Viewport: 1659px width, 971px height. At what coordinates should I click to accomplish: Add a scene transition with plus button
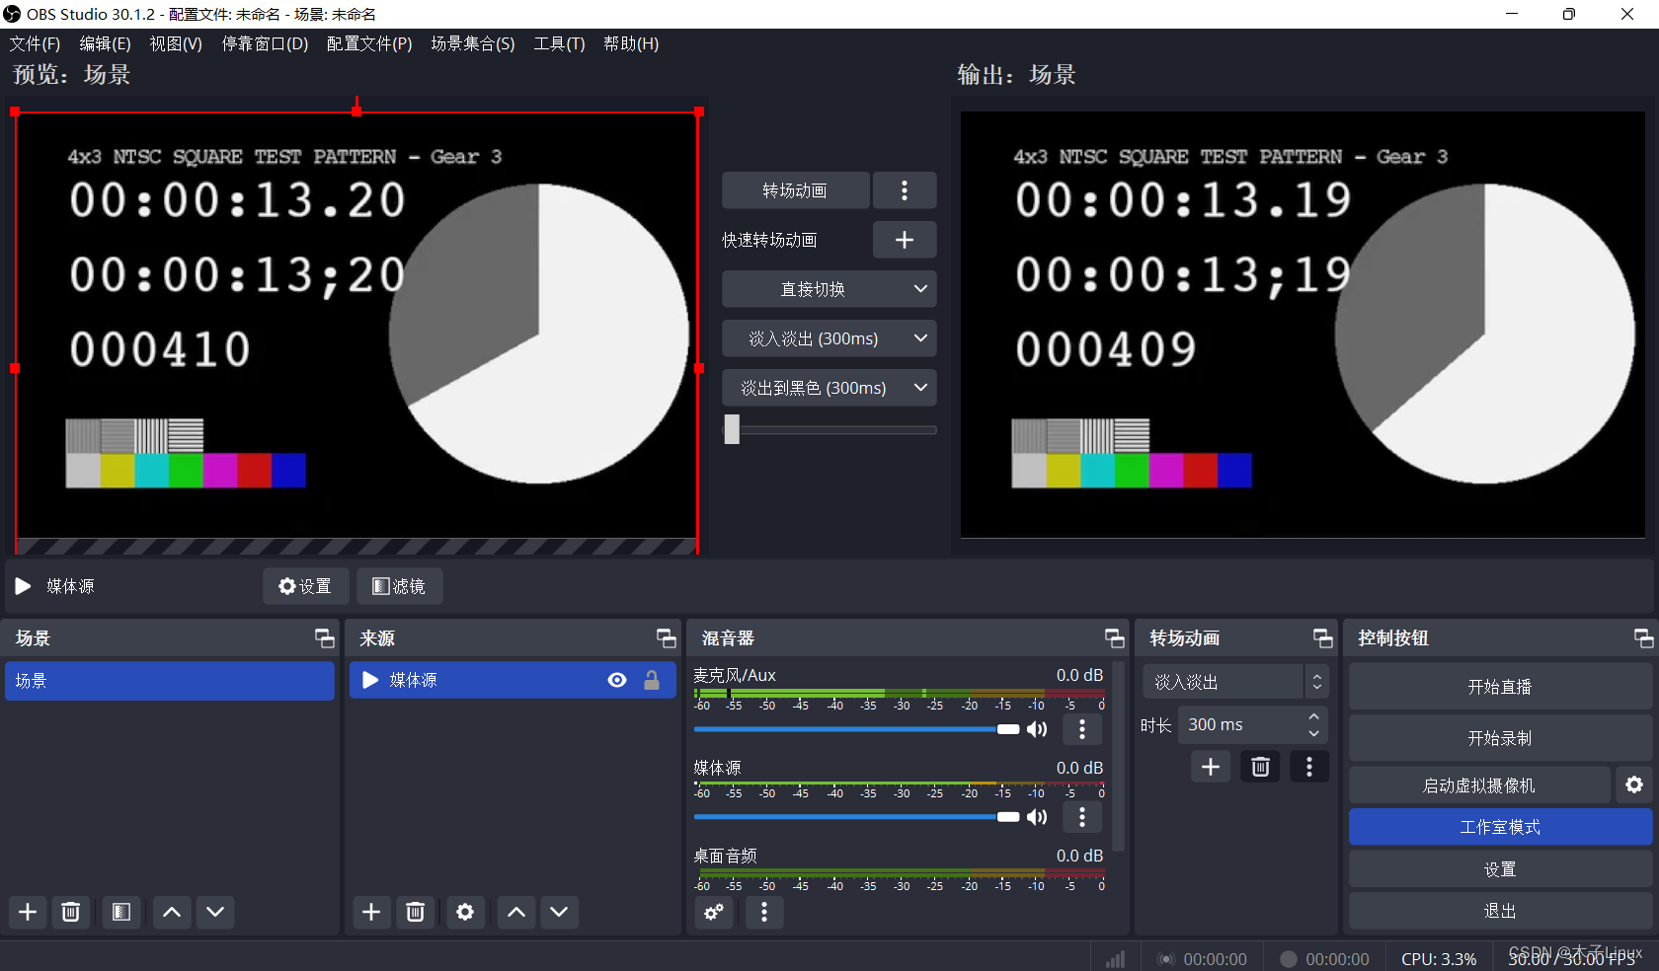[1211, 767]
